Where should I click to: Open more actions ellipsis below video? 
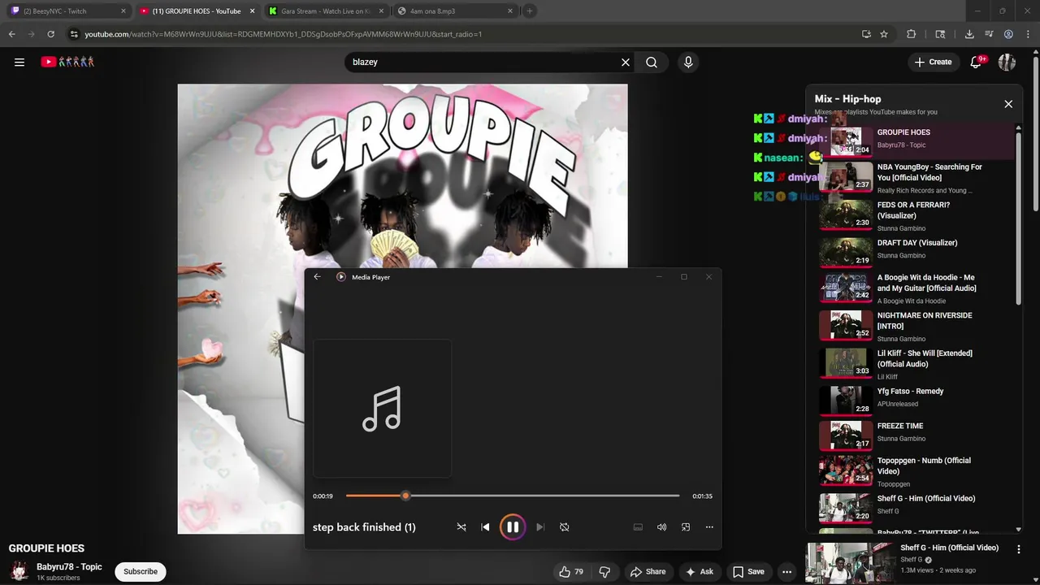(786, 572)
